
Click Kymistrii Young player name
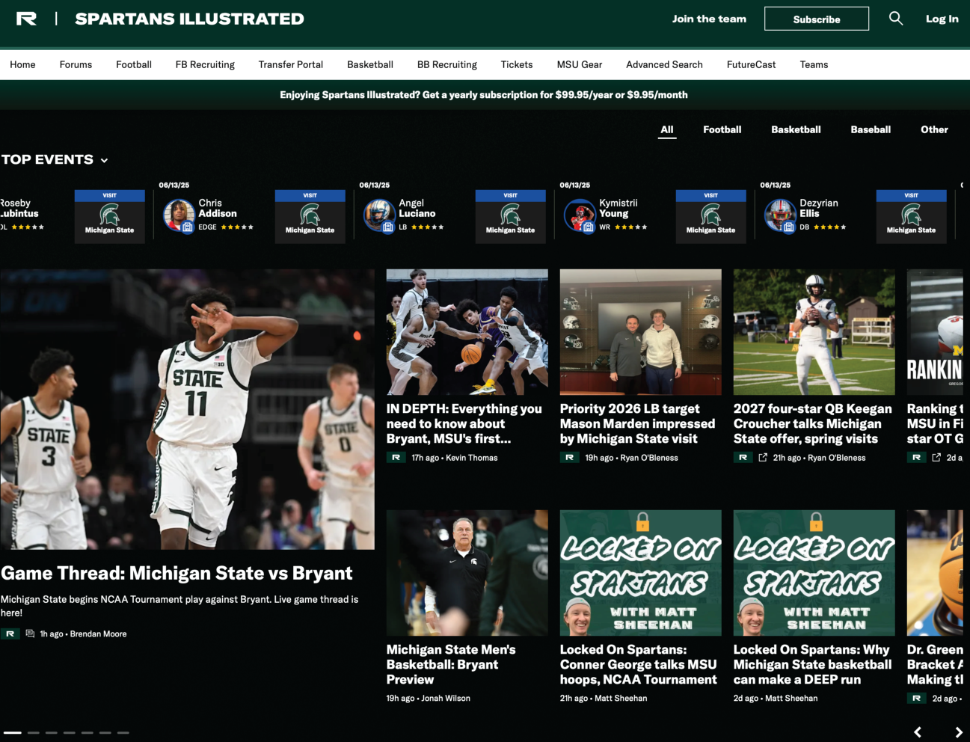tap(618, 208)
